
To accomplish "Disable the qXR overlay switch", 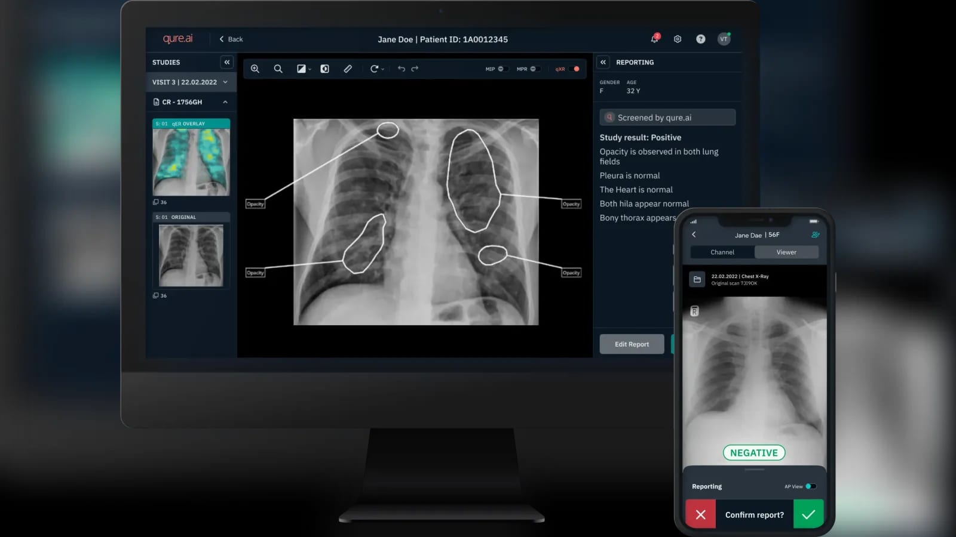I will (x=574, y=69).
